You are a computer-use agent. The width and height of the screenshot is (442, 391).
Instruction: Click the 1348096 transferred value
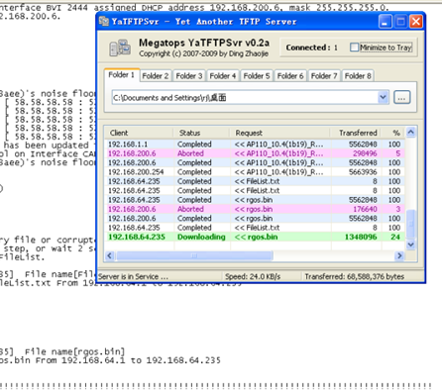361,237
